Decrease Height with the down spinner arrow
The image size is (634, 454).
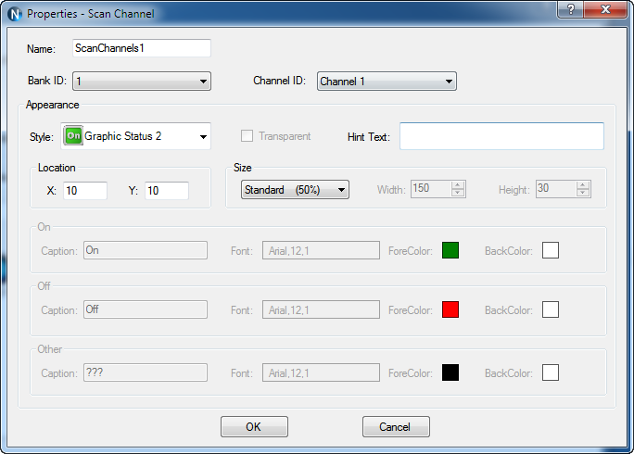(x=583, y=193)
